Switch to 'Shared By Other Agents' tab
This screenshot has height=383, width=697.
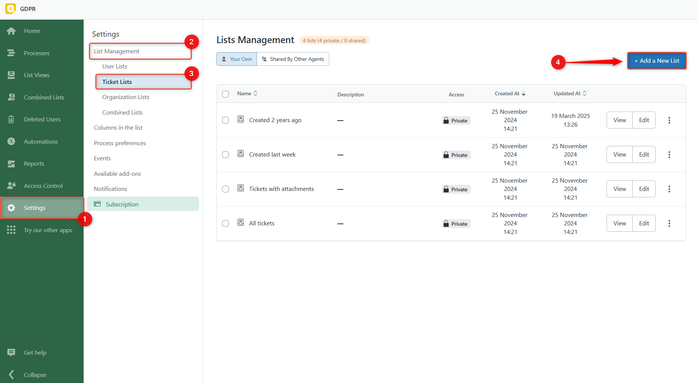point(293,59)
